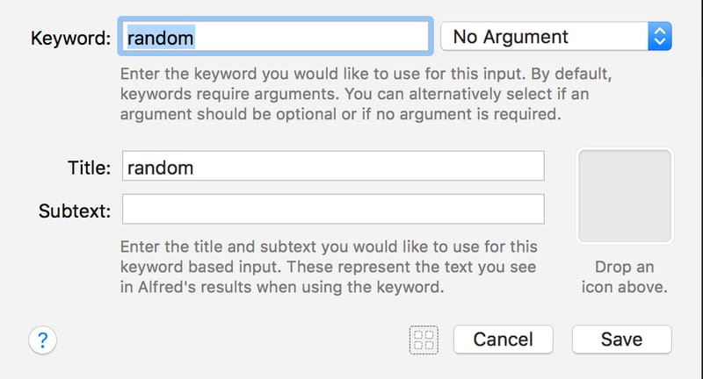Select the empty Subtext field

(333, 210)
